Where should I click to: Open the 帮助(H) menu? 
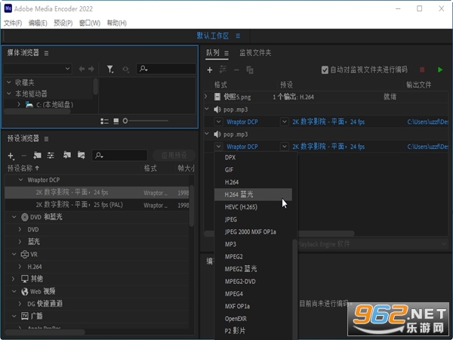click(116, 23)
